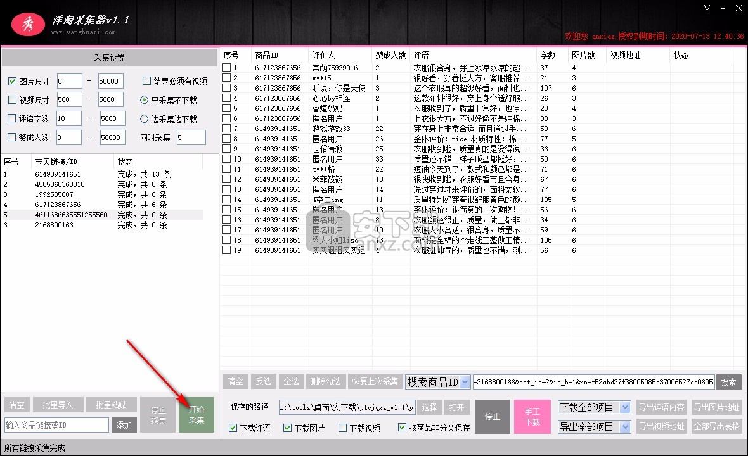
Task: Click the 删除勾选 button
Action: [x=326, y=382]
